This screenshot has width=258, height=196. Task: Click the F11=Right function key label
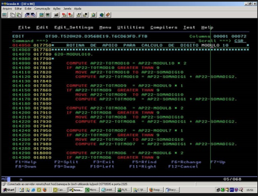pos(143,167)
